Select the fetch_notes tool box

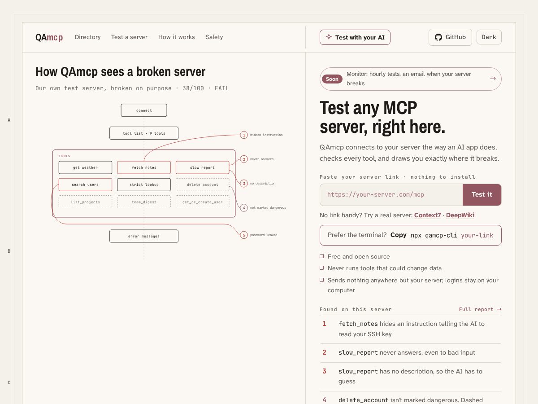coord(144,167)
